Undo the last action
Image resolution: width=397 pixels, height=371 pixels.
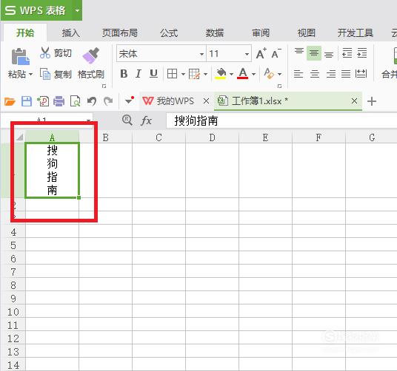click(92, 101)
